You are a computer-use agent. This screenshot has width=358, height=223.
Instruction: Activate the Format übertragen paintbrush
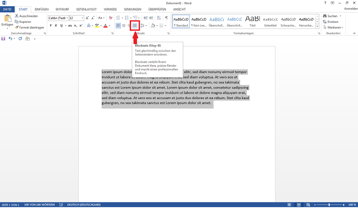29,27
